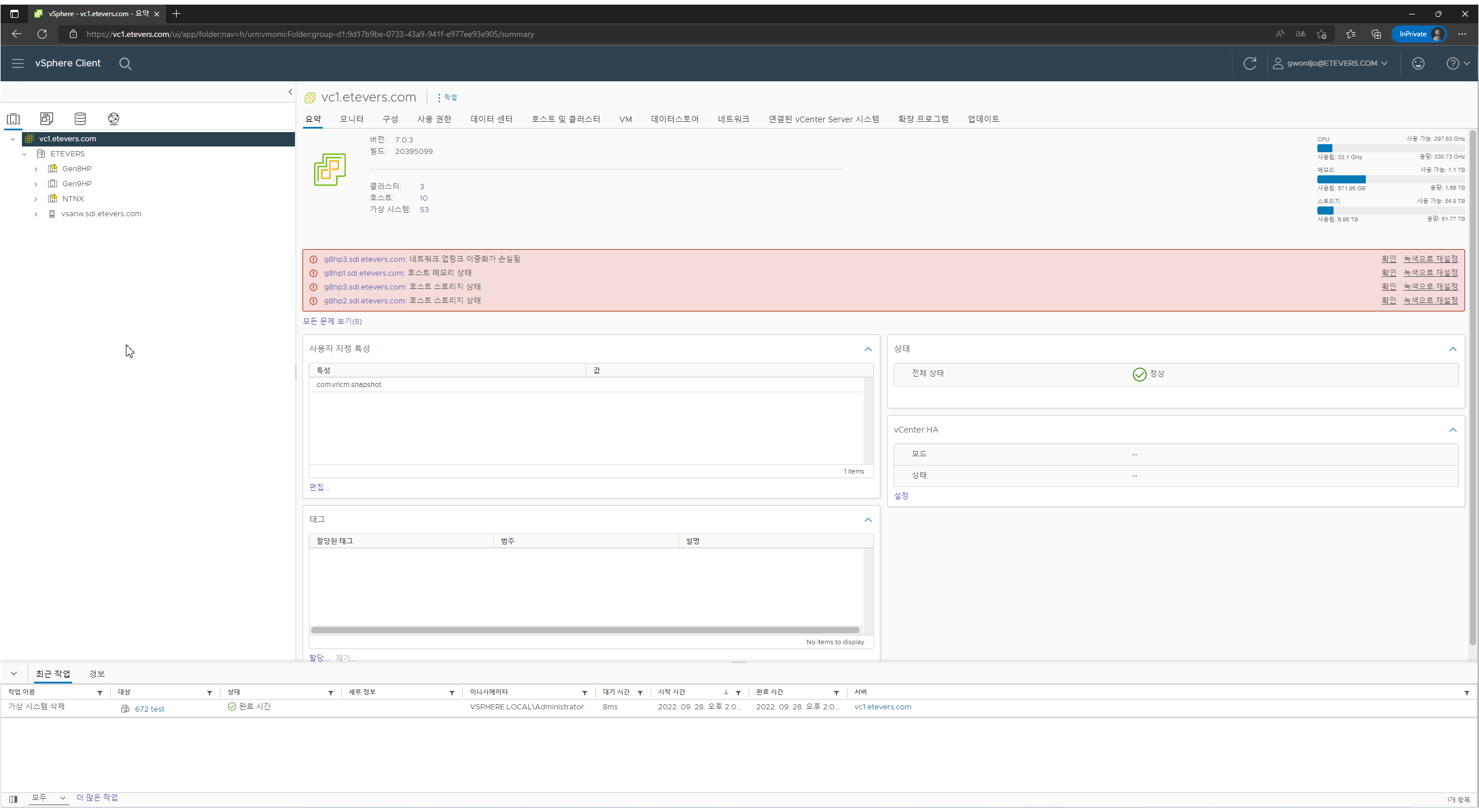Select the NTNX cluster in tree
Viewport: 1479px width, 808px height.
point(73,199)
